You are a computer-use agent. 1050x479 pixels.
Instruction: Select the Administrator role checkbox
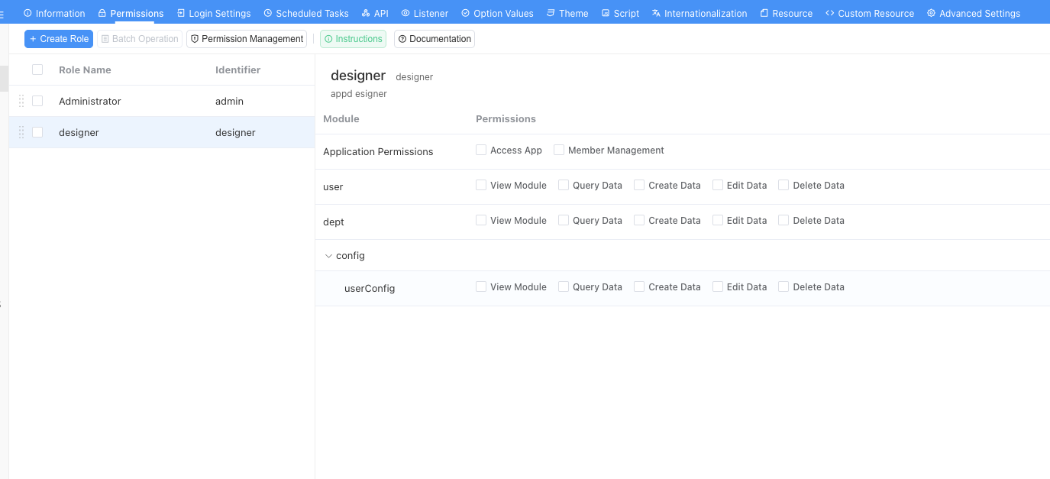[x=37, y=101]
